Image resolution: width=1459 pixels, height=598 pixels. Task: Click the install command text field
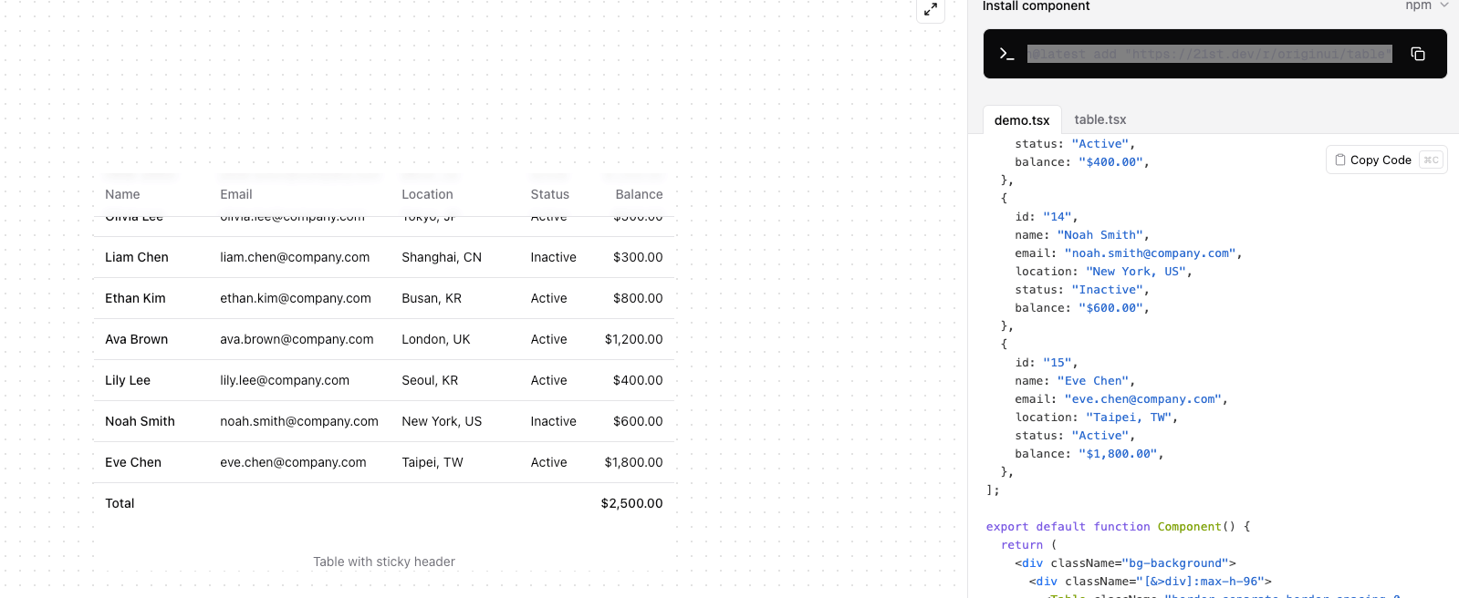[1209, 54]
